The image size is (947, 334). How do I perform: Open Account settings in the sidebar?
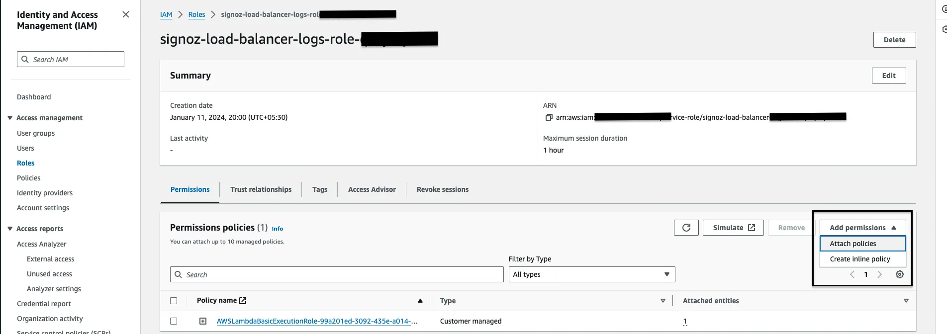(x=43, y=208)
